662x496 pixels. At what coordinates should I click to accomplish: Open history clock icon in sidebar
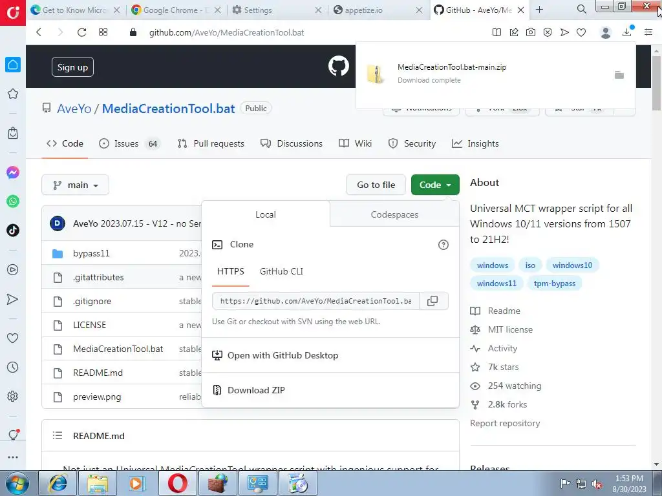(x=13, y=367)
